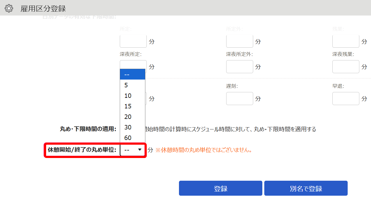Focus the 早退 minutes input field
This screenshot has height=199, width=371.
346,99
